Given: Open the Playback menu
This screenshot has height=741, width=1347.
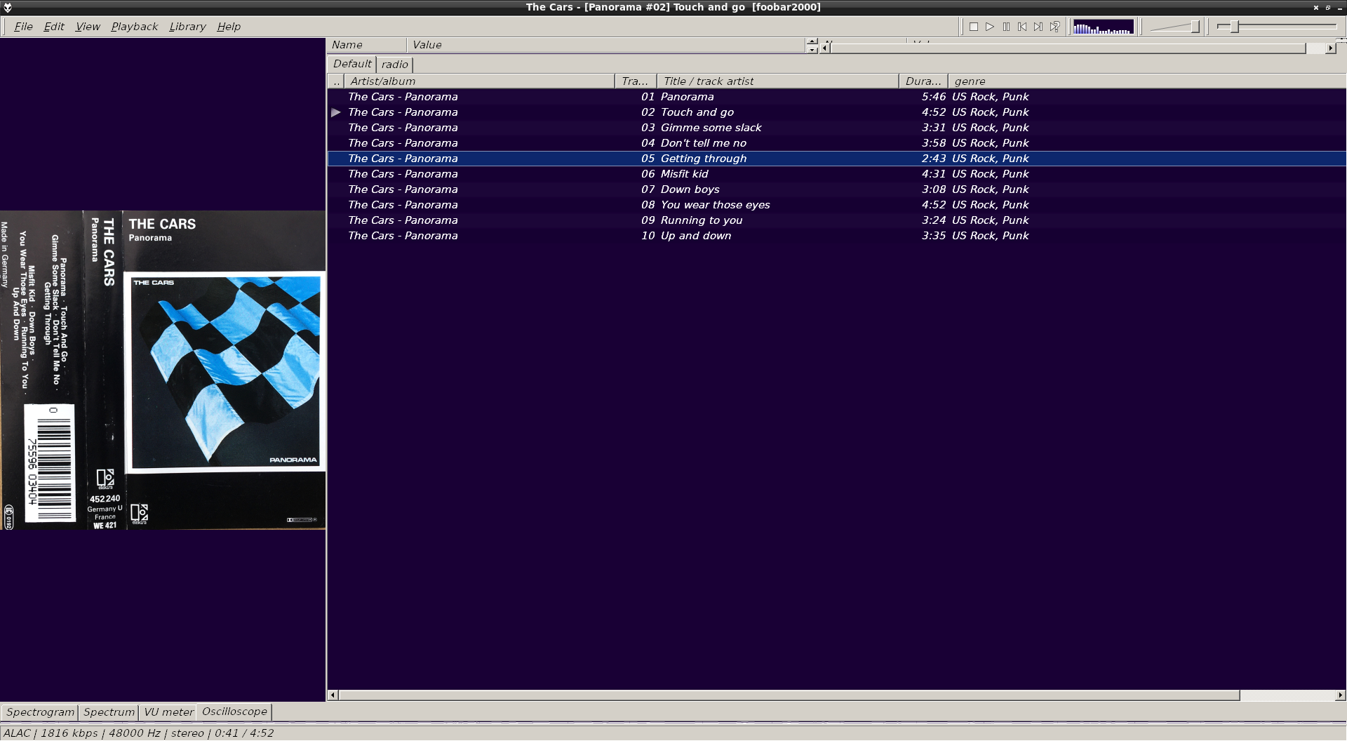Looking at the screenshot, I should point(135,27).
